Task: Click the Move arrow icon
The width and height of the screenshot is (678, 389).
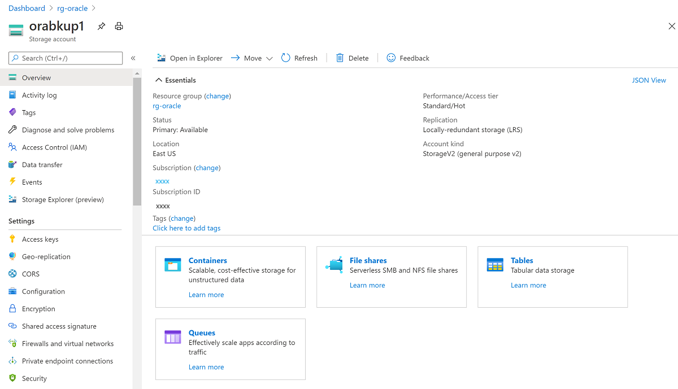Action: point(236,58)
